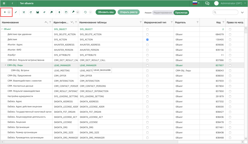Check matrix rights for Объект row
The width and height of the screenshot is (248, 144).
point(230,29)
